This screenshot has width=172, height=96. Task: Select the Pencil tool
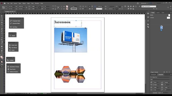coord(2,31)
